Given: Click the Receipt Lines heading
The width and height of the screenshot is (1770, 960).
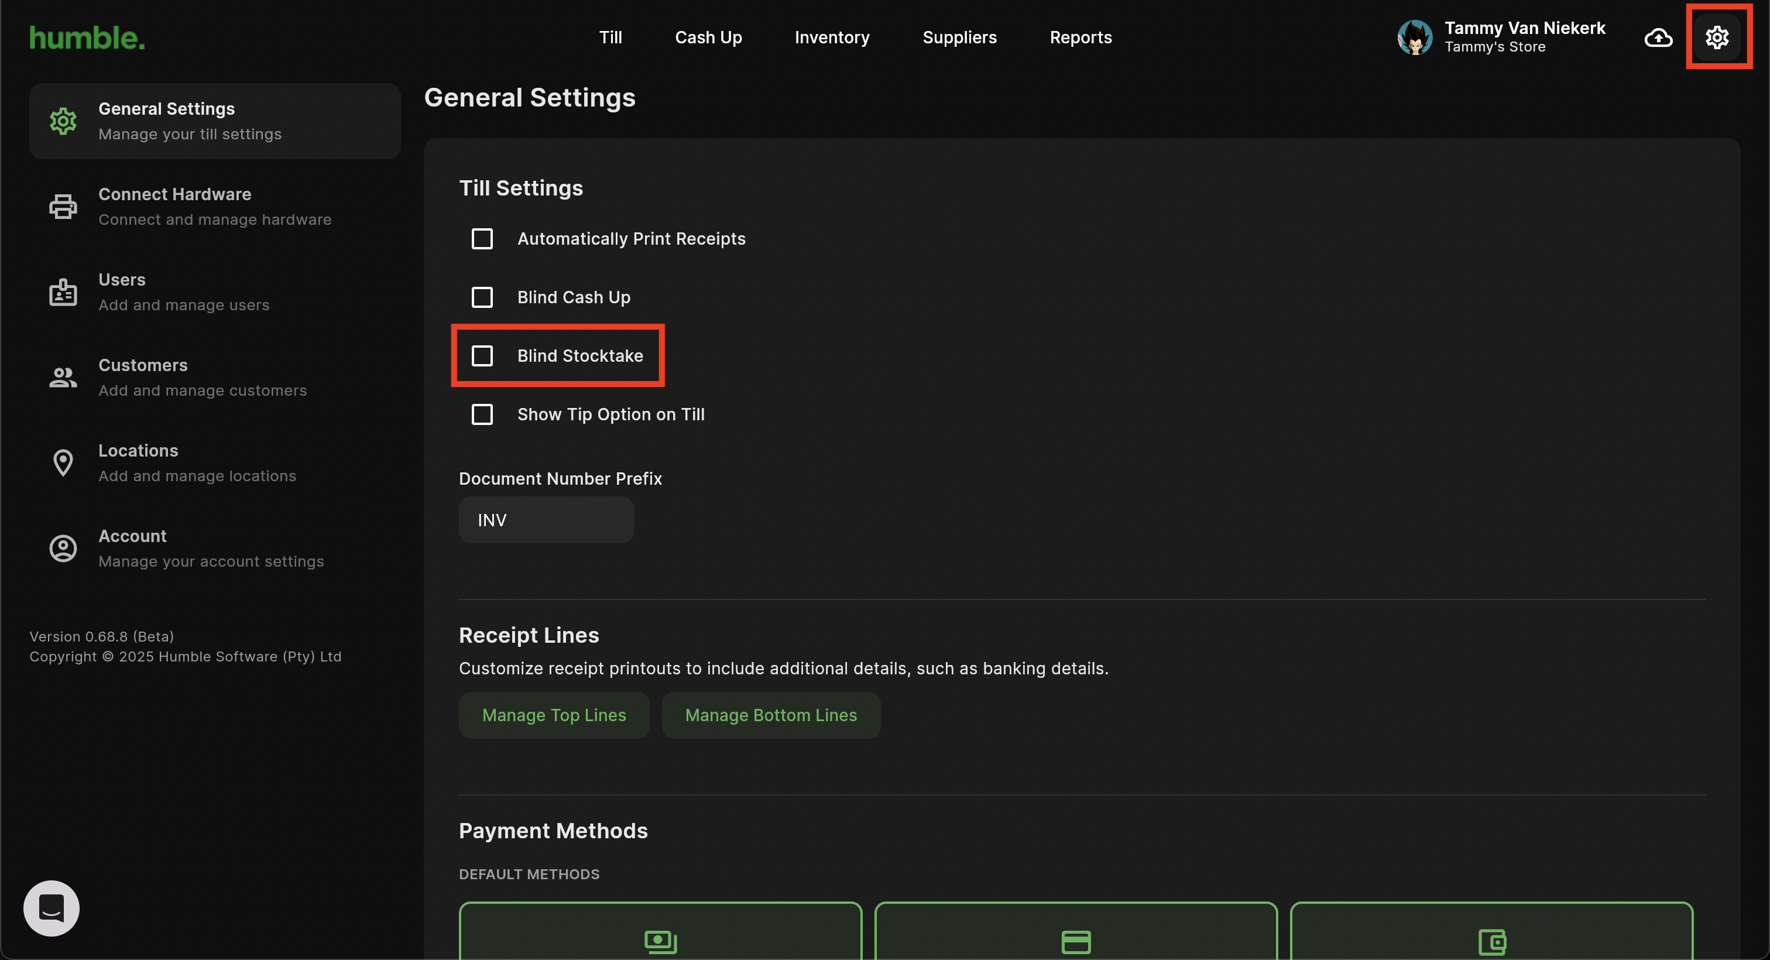Looking at the screenshot, I should (529, 635).
